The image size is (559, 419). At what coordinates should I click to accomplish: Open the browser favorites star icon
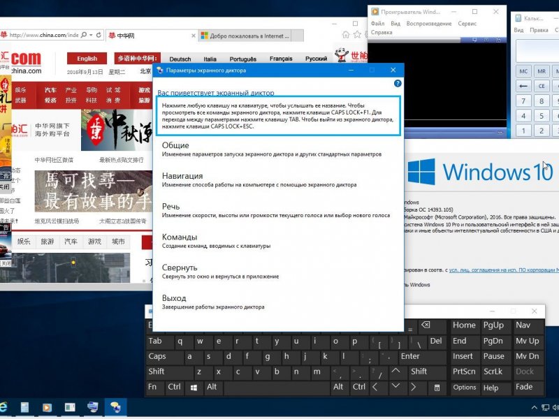click(357, 34)
